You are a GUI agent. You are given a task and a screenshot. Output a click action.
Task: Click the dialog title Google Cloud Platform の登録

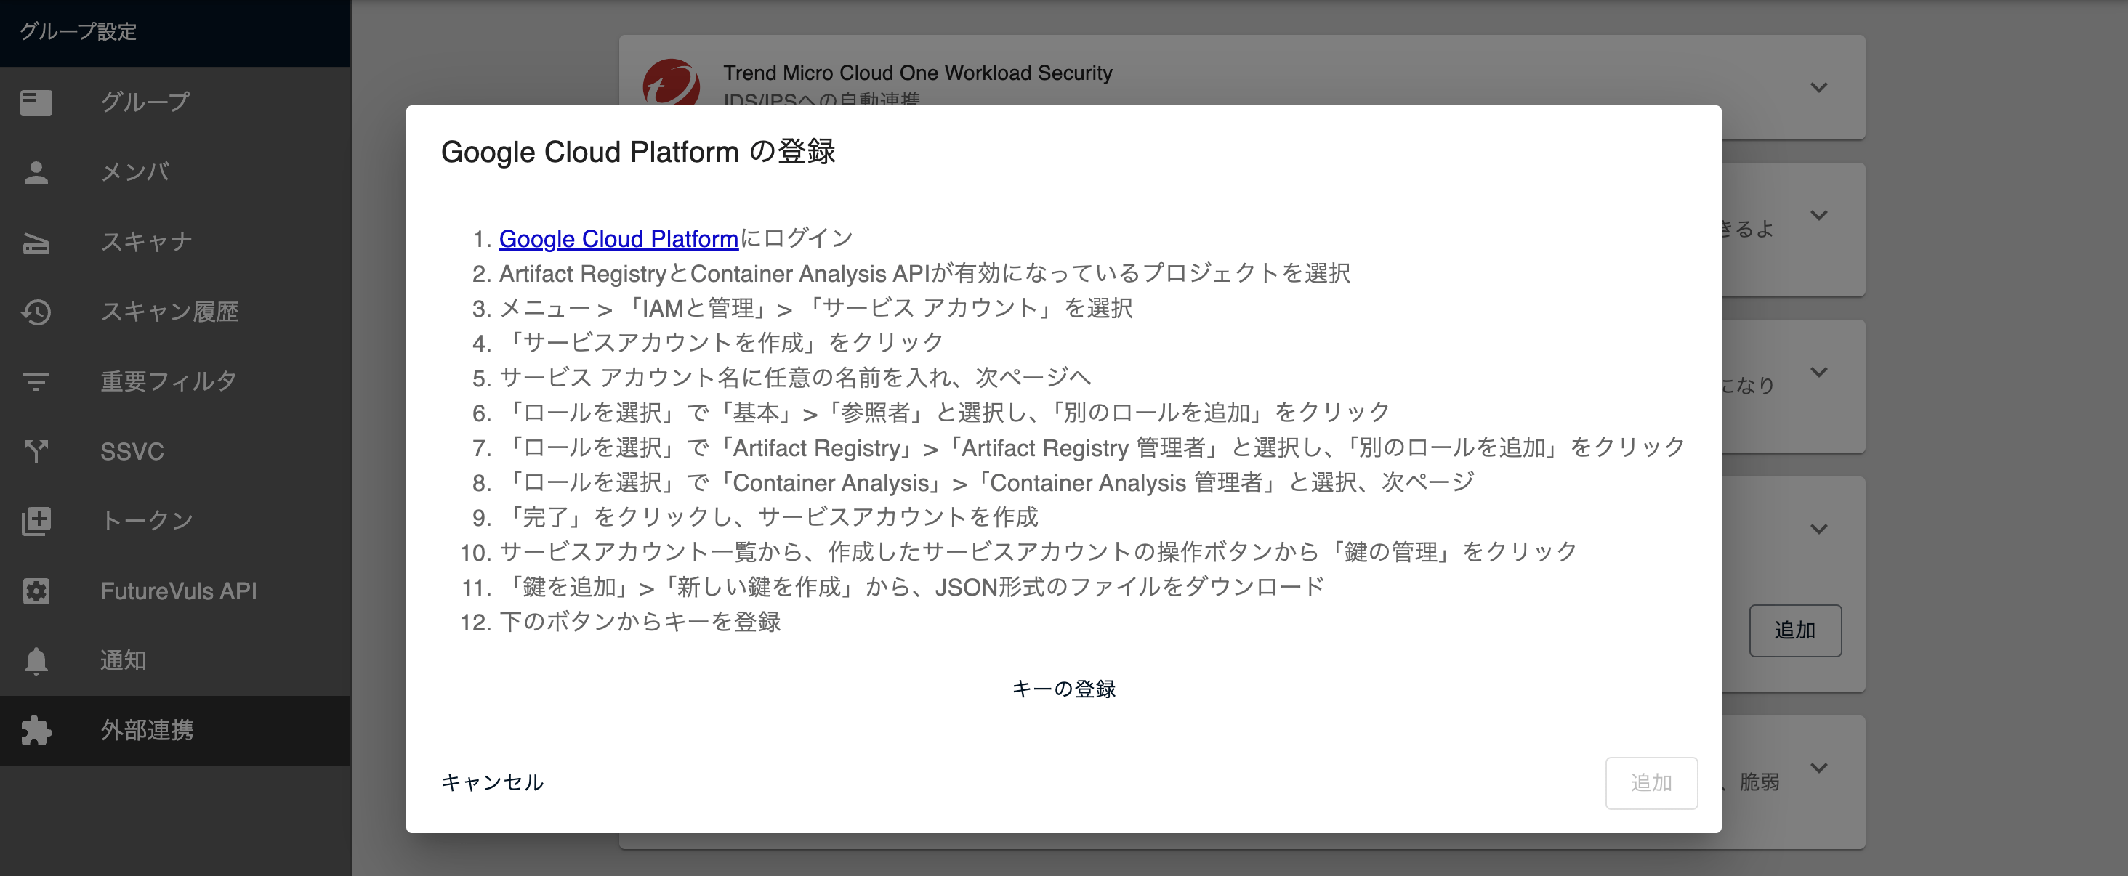tap(637, 153)
